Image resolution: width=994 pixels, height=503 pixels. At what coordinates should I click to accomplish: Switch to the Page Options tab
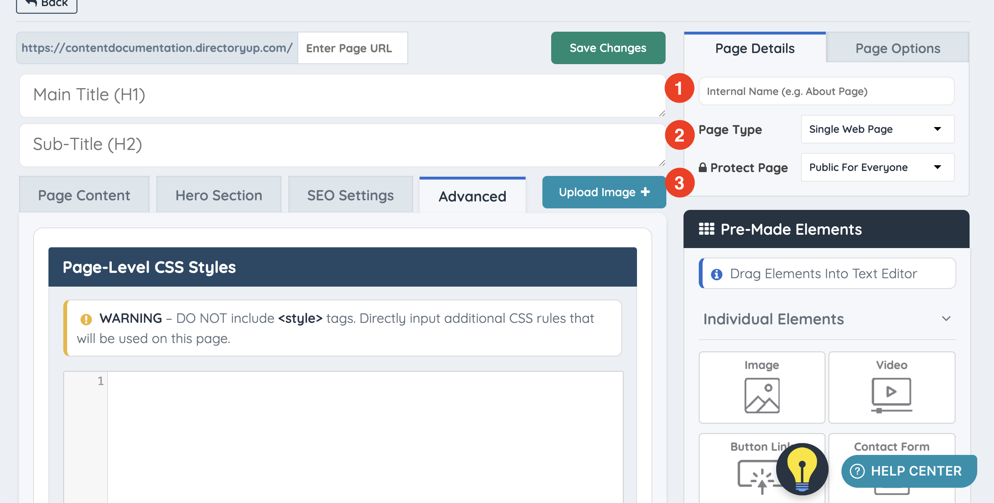897,48
